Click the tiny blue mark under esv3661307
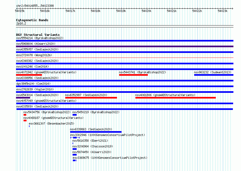This screenshot has width=241, height=171. [x=29, y=126]
